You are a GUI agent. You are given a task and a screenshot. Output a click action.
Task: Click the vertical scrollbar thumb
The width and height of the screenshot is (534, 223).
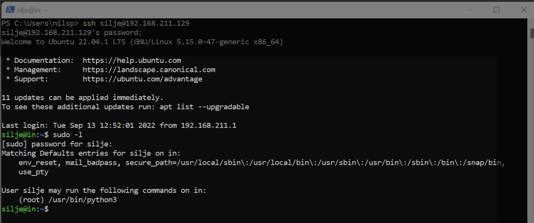tap(532, 34)
